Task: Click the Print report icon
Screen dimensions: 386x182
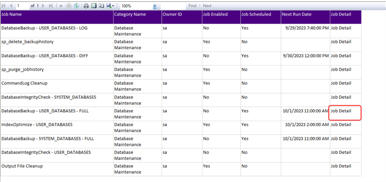Action: coord(86,6)
